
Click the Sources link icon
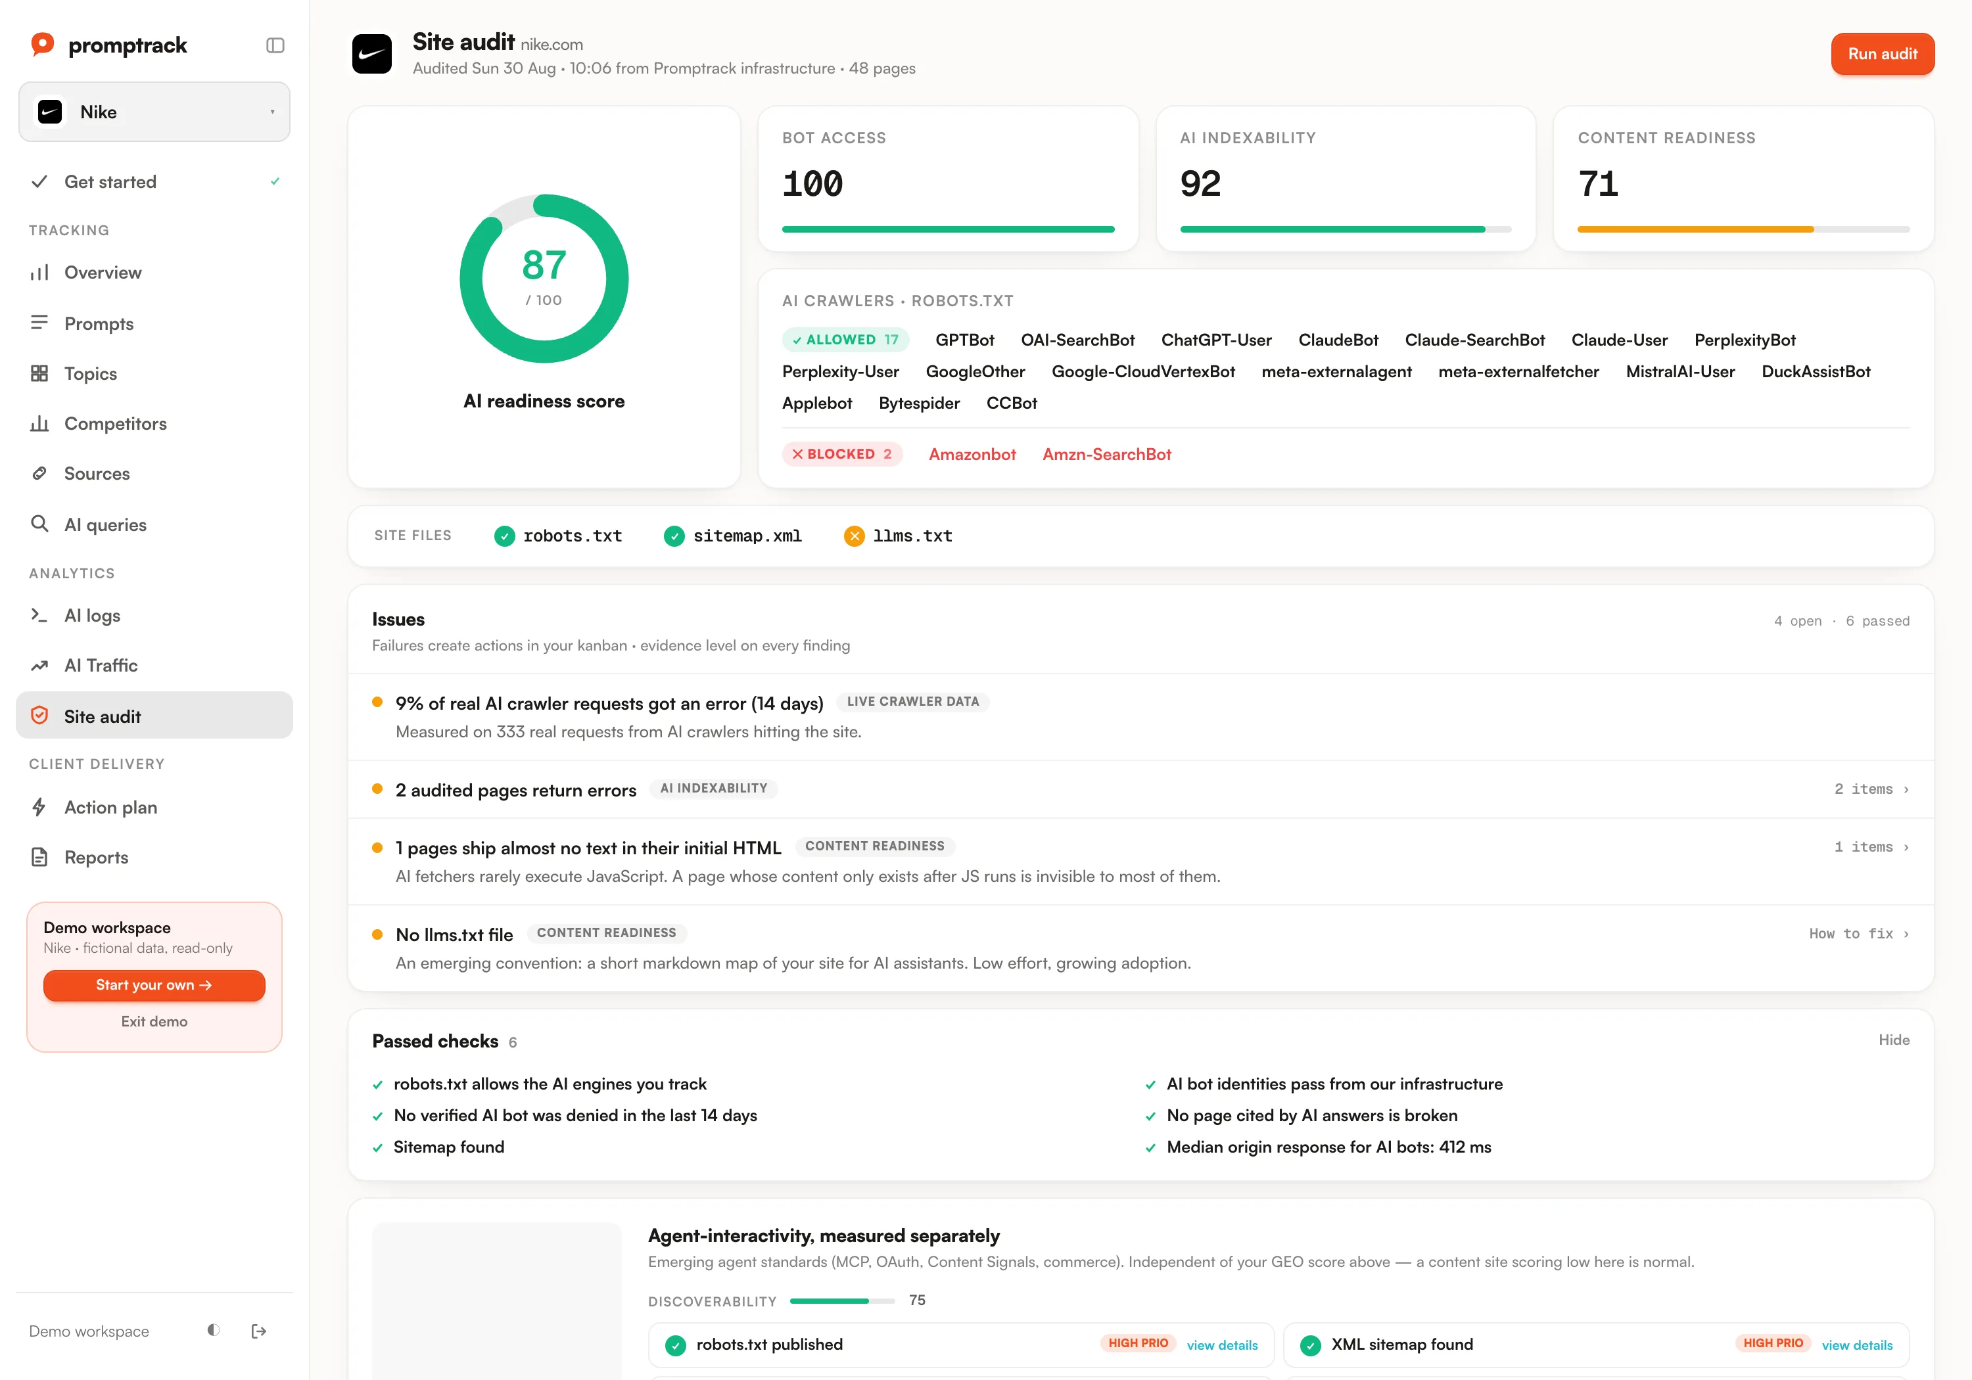point(39,473)
